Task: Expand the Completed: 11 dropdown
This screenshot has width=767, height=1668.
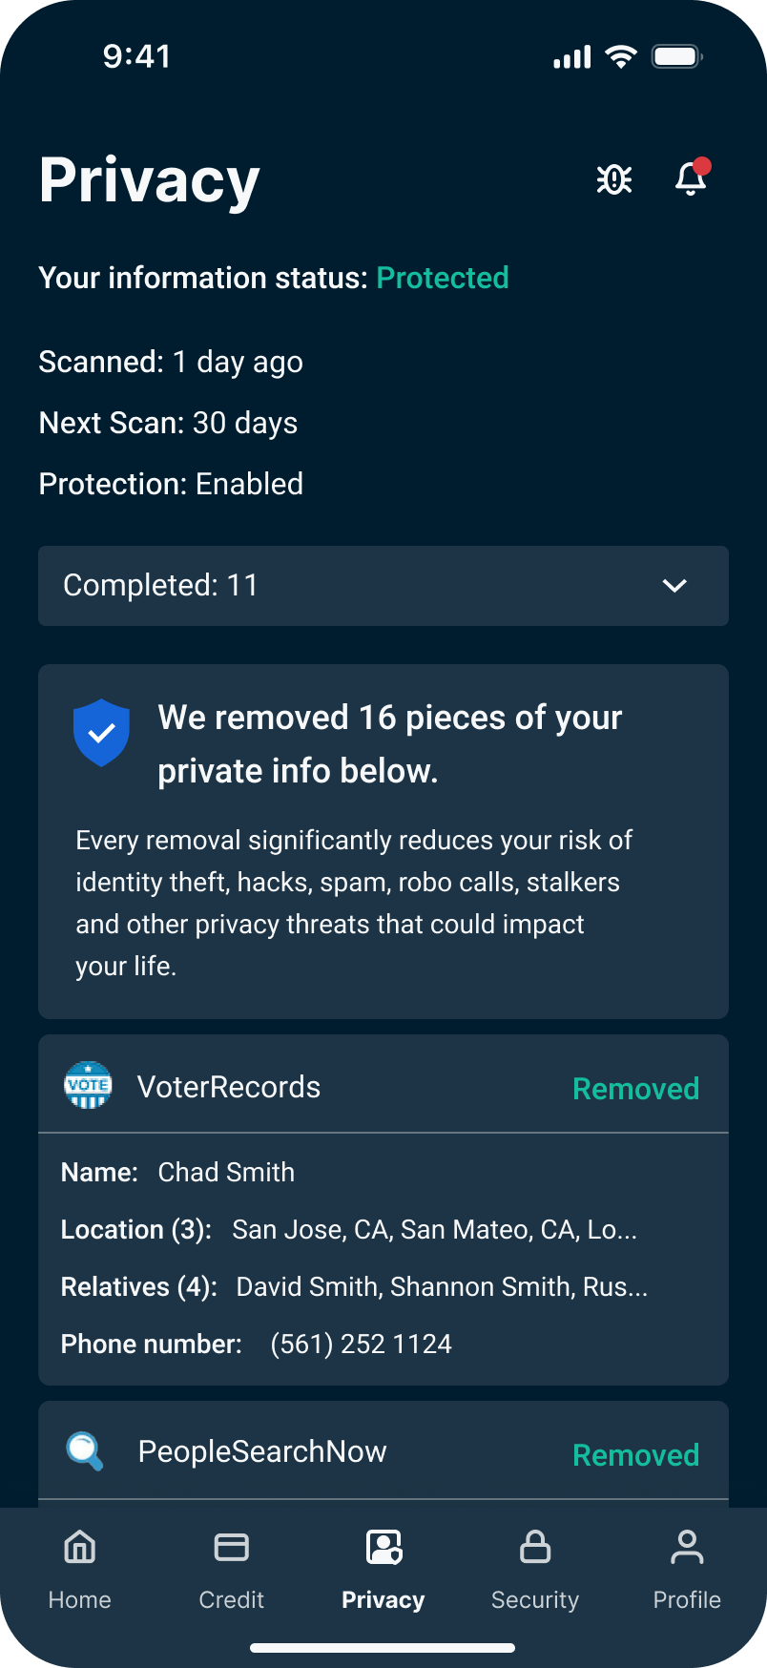Action: (x=382, y=586)
